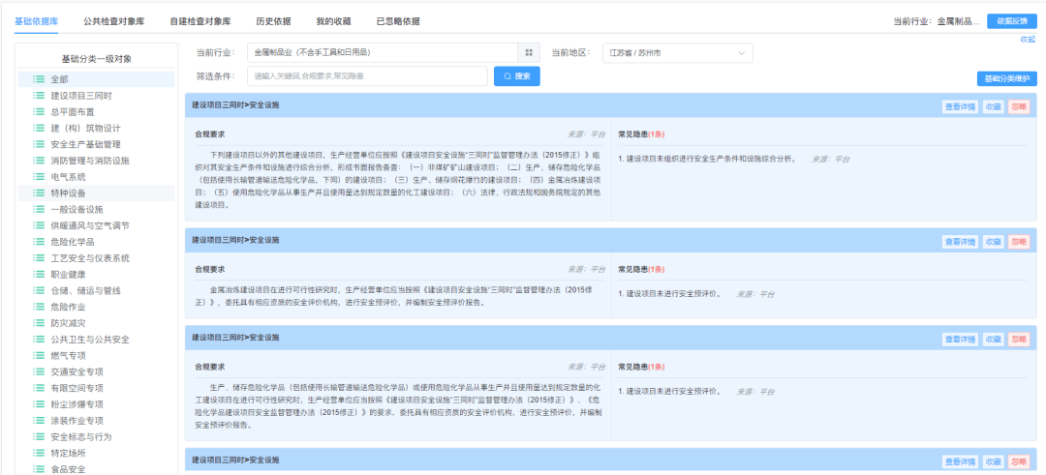This screenshot has height=475, width=1046.
Task: Click 忽略 on 生产、储存危险化学品 card
Action: pyautogui.click(x=1019, y=340)
